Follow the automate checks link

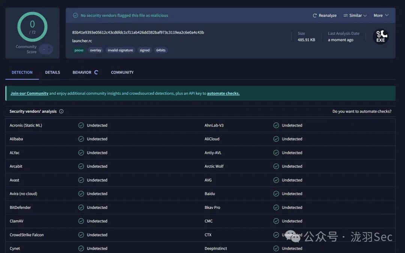pyautogui.click(x=223, y=94)
